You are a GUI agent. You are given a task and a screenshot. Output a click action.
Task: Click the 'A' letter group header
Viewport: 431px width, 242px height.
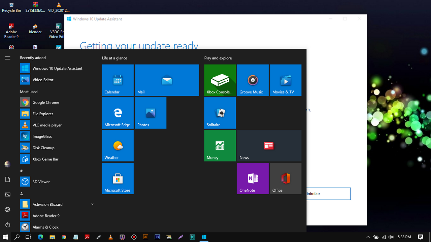[x=22, y=194]
